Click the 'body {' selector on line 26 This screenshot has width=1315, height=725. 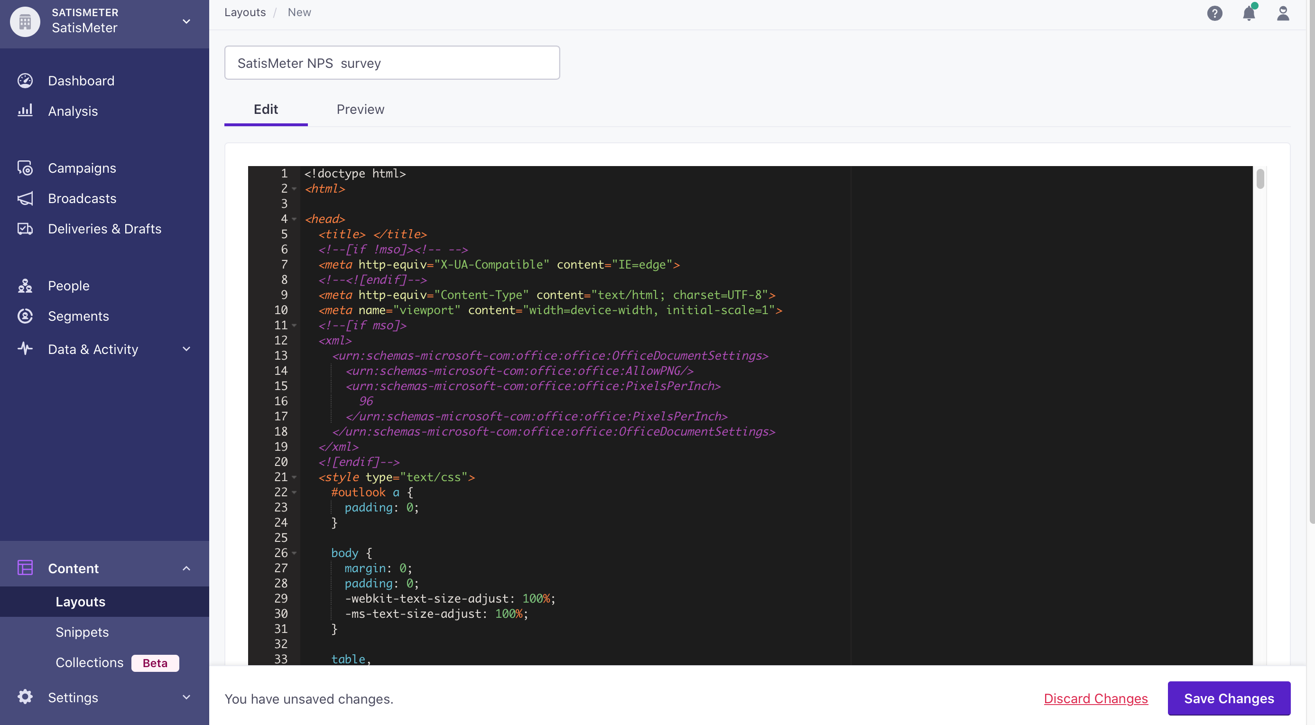[352, 553]
